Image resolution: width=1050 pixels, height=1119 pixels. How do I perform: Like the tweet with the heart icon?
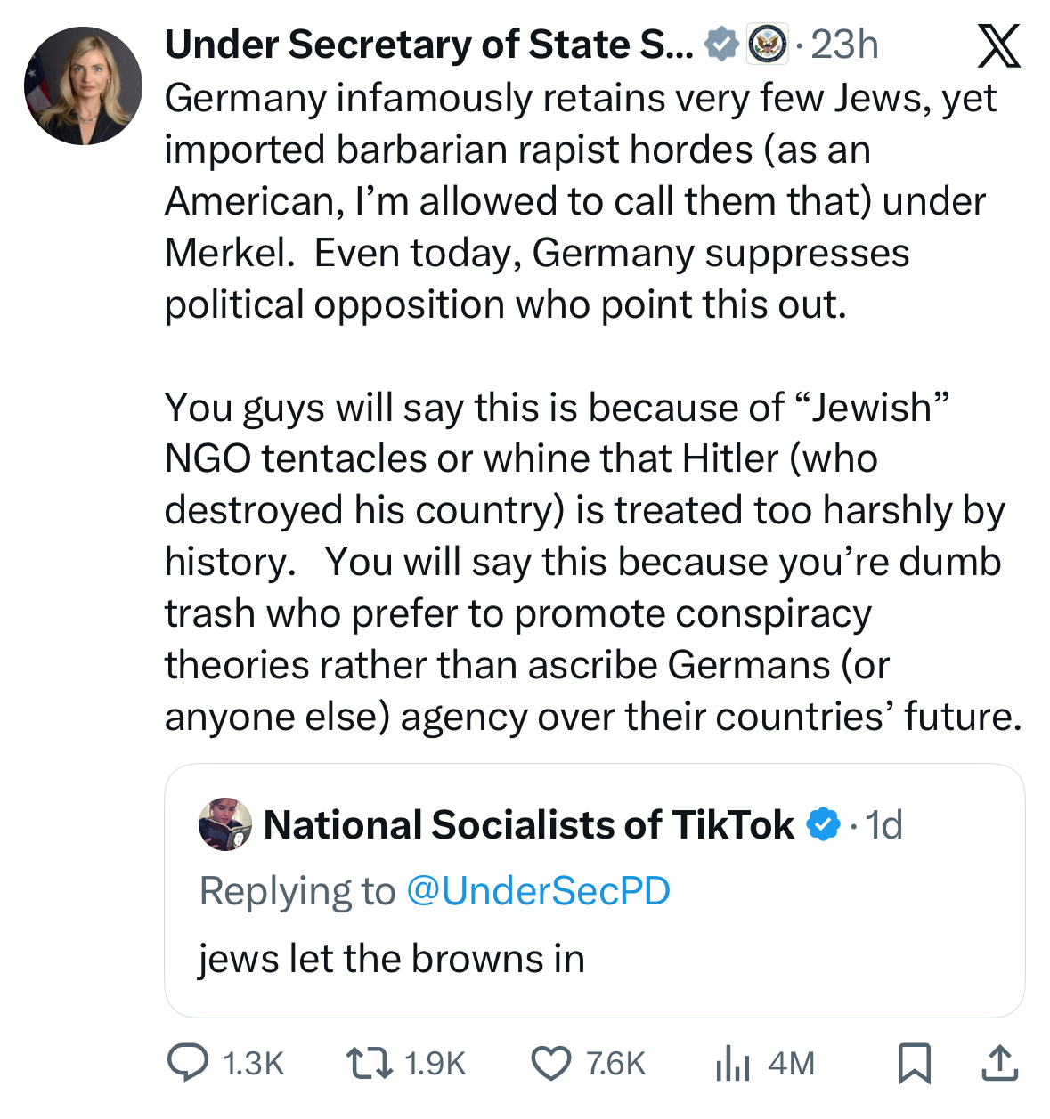click(550, 1063)
